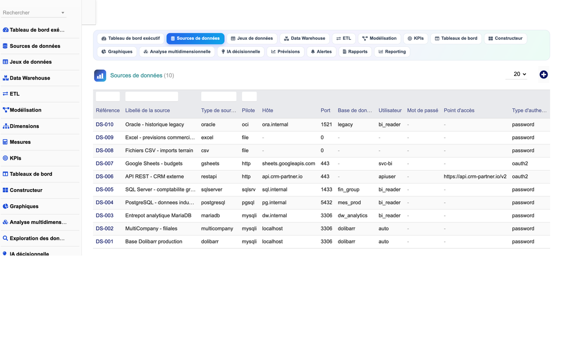Viewport: 562px width, 348px height.
Task: Open the DS-001 reference link
Action: click(104, 242)
